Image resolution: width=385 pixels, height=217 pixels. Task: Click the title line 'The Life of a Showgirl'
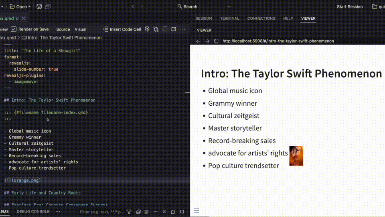tap(42, 51)
